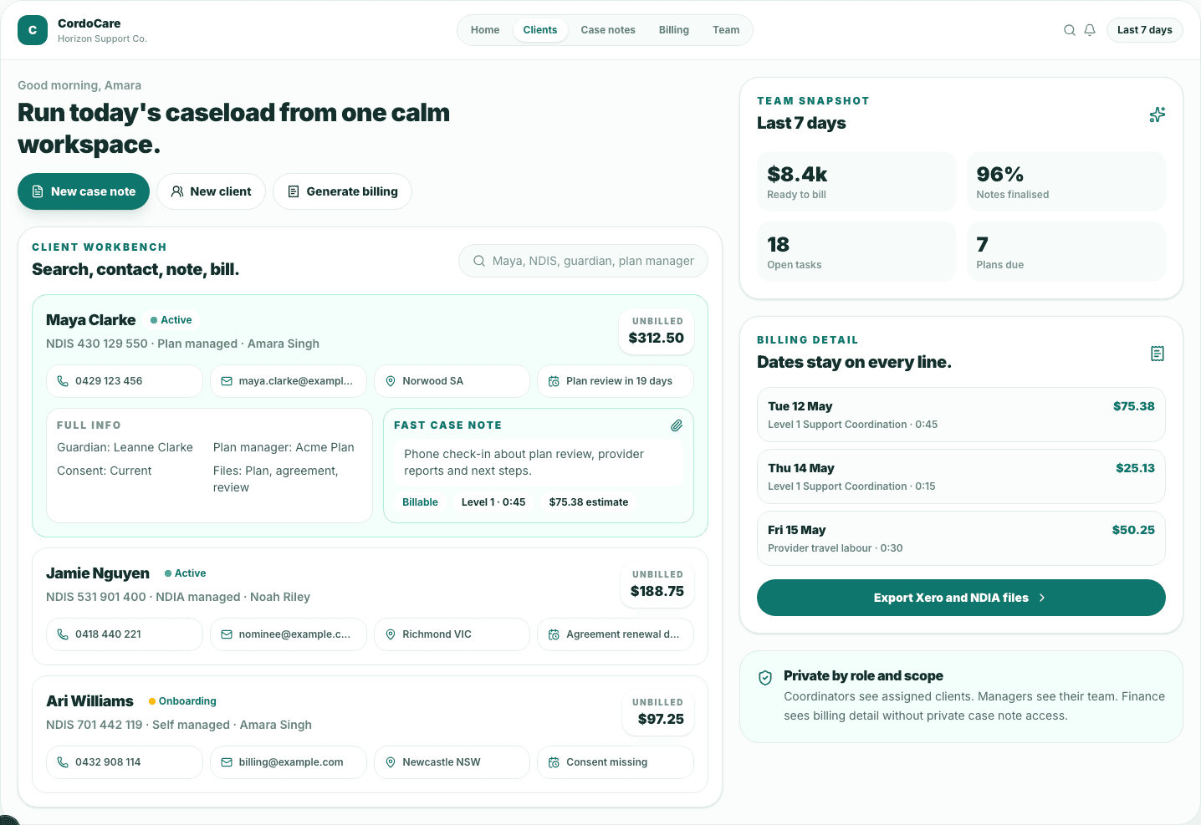Click the Onboarding status label

coord(182,701)
